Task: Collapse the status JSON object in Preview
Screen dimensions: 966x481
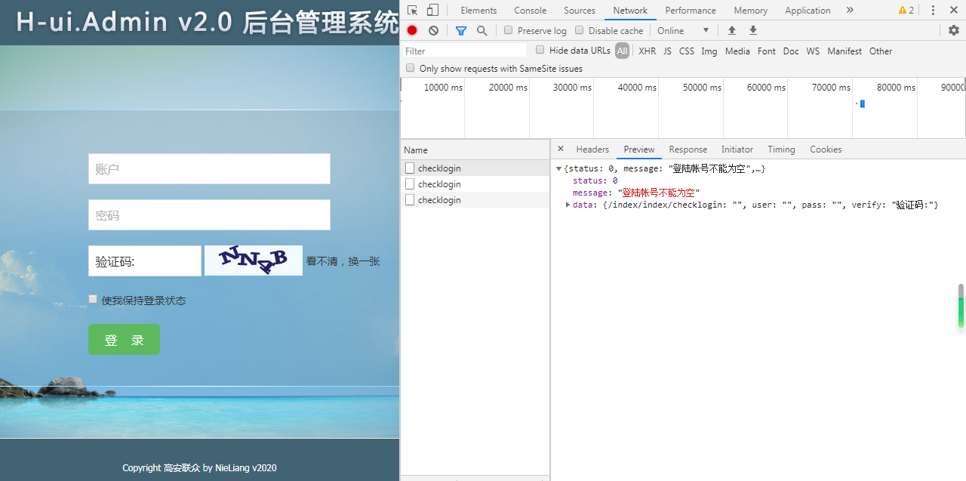Action: (558, 168)
